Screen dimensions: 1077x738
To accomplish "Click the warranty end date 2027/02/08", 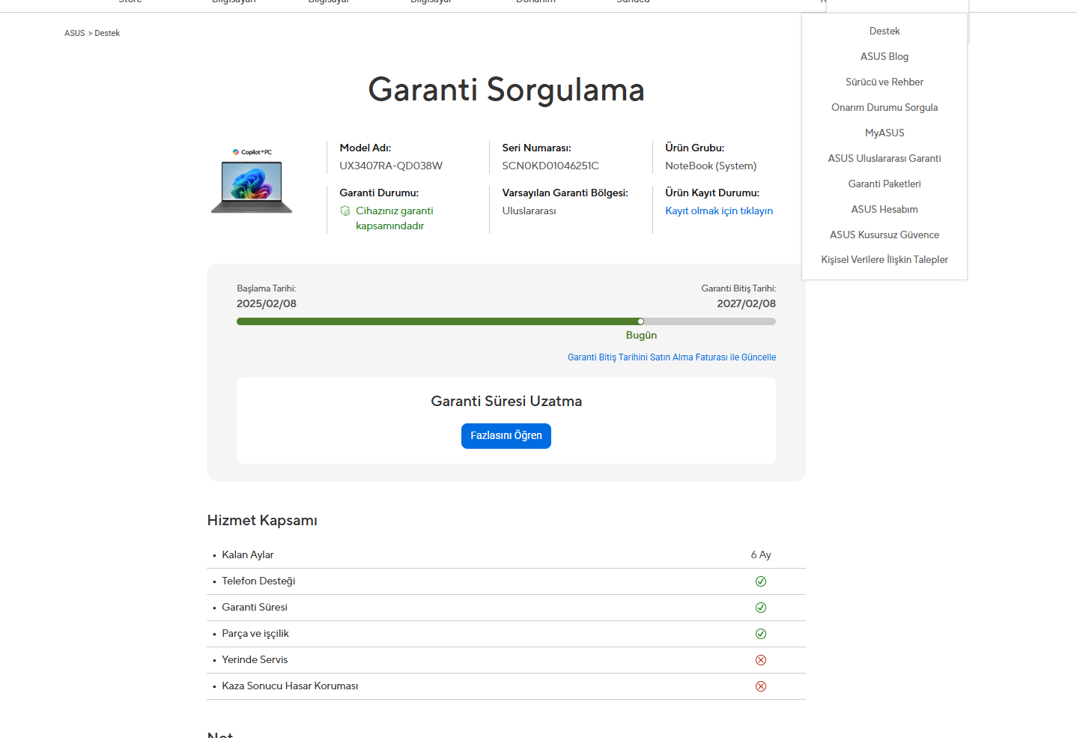I will [746, 304].
